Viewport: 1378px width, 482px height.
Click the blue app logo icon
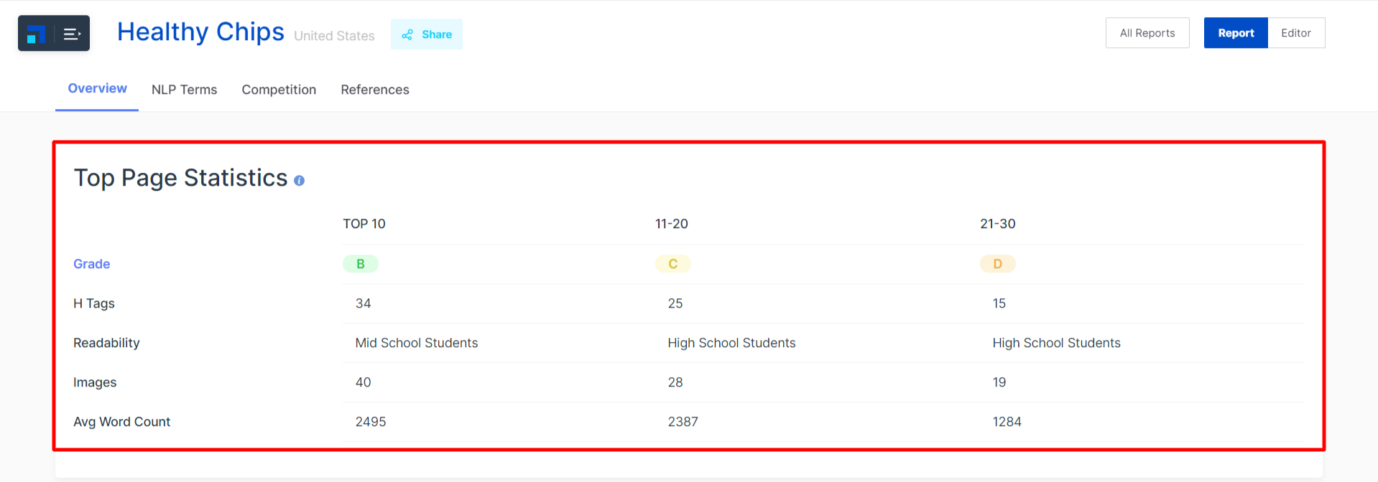(x=36, y=34)
